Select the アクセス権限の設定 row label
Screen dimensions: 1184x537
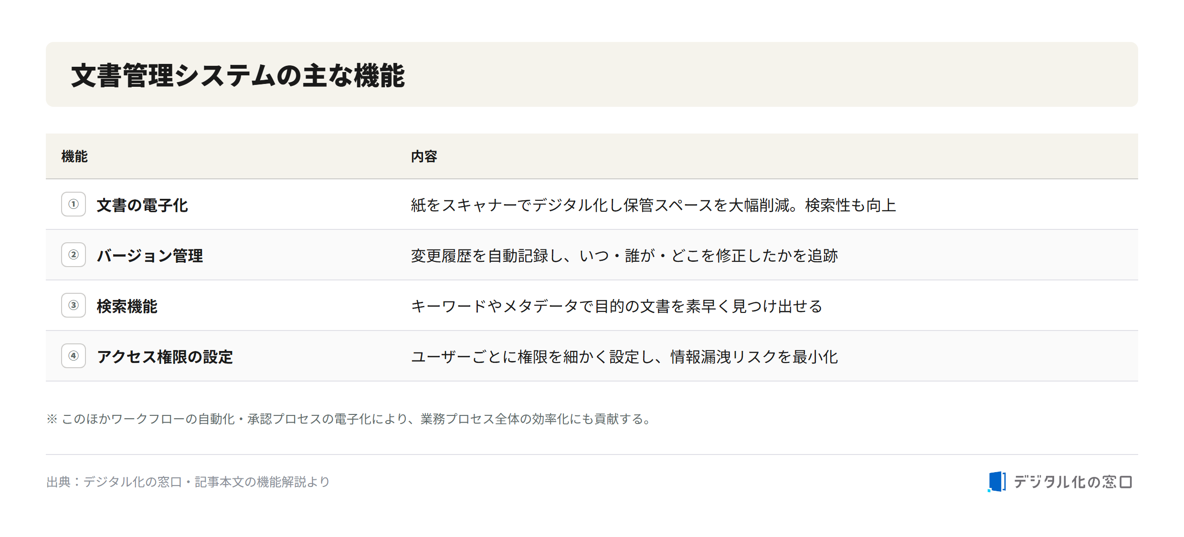click(x=165, y=357)
